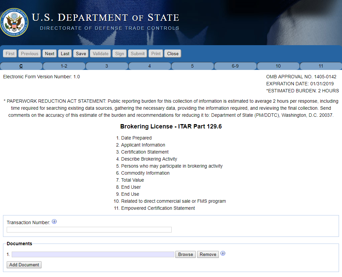Click the 'Brokering License - ITAR Part 129.6' heading
Viewport: 342px width, 277px height.
171,126
